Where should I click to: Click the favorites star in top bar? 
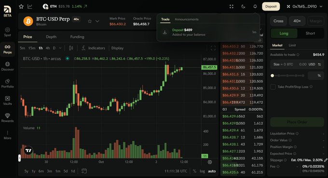[x=21, y=6]
